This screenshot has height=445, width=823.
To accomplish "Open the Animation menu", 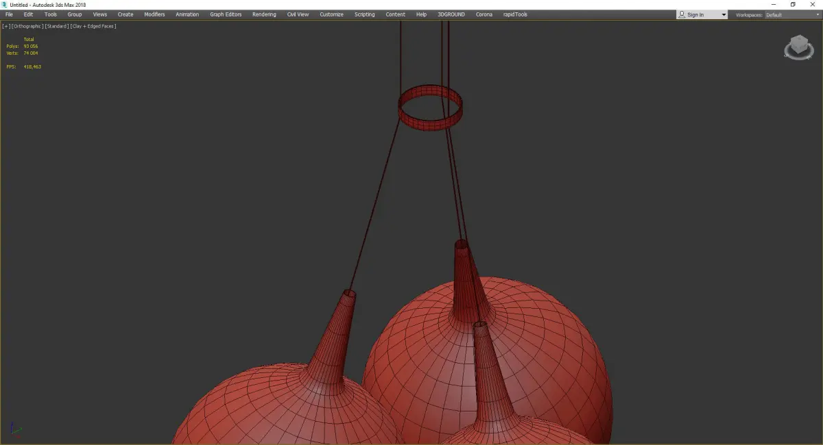I will 187,14.
